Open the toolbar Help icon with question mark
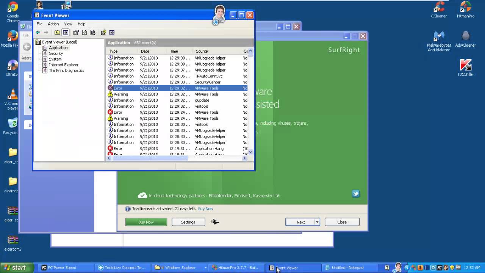This screenshot has width=485, height=273. click(103, 33)
